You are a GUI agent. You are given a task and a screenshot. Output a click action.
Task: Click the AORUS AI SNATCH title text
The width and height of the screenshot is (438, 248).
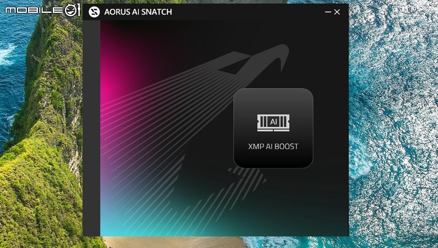point(138,12)
